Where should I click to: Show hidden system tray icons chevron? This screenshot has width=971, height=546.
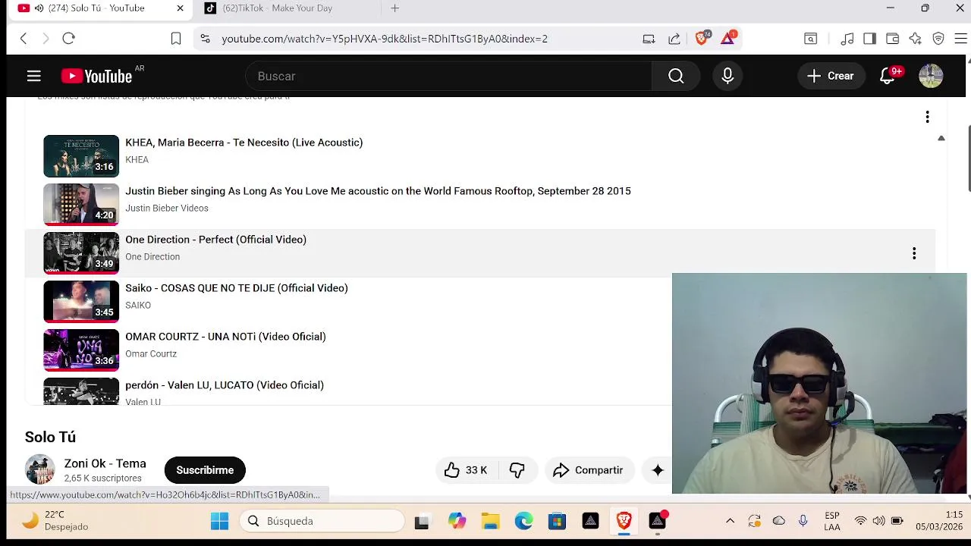point(730,521)
